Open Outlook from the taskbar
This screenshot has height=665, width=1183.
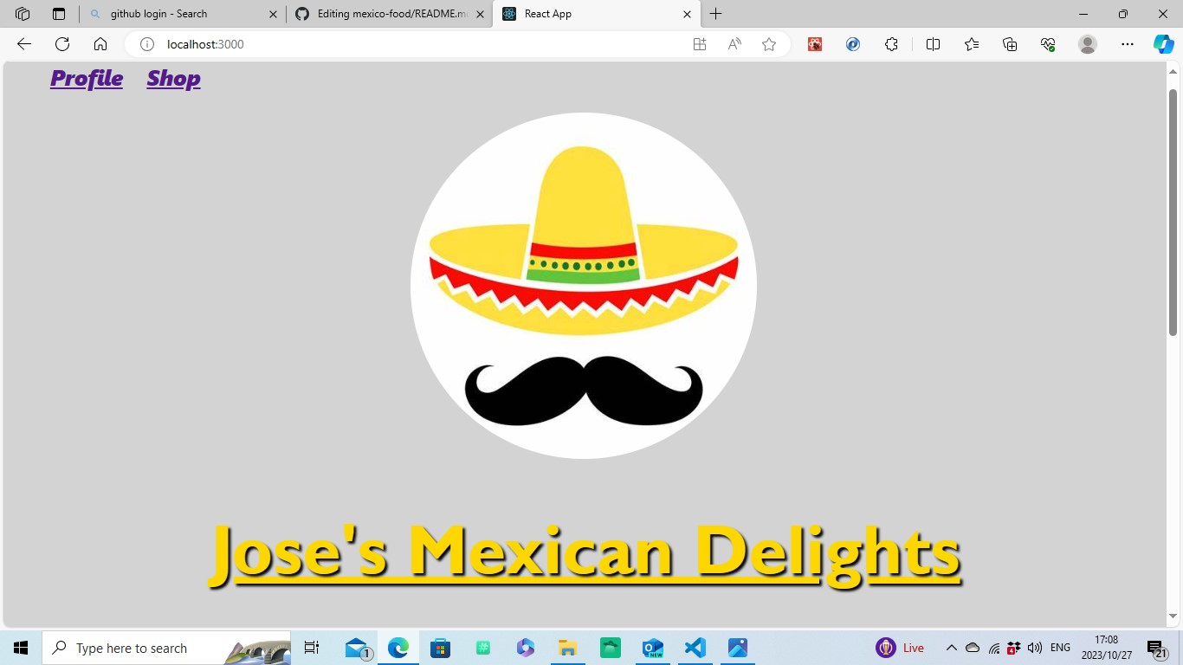click(652, 648)
